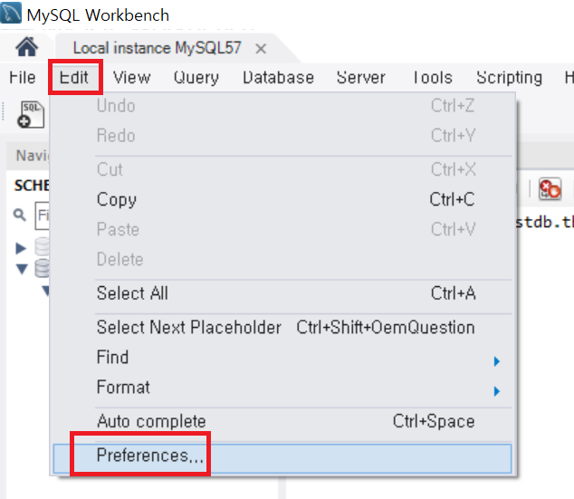Click the SCHEMAS section label
The image size is (574, 499).
pyautogui.click(x=32, y=186)
